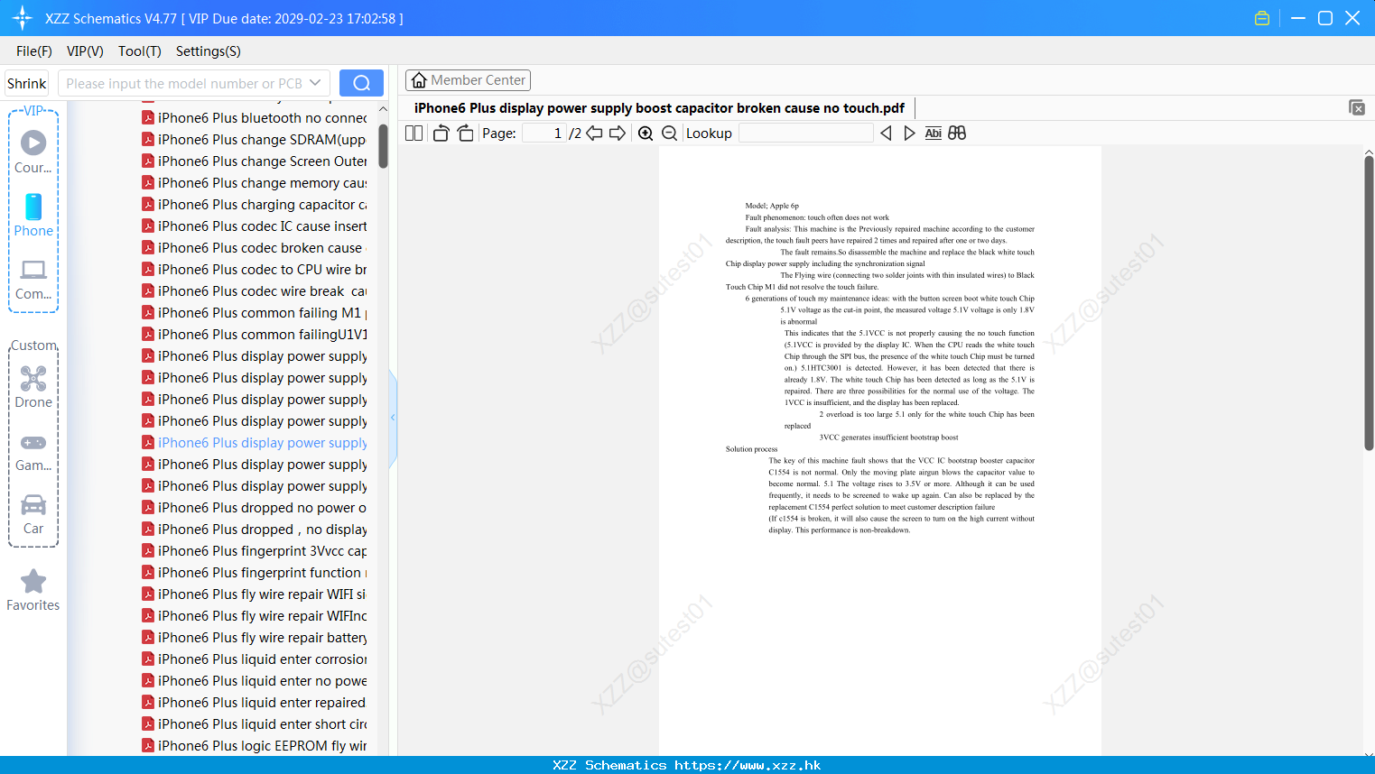
Task: Open the File(F) menu
Action: point(34,51)
